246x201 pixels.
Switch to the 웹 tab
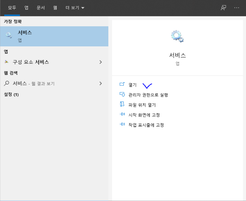tap(55, 8)
